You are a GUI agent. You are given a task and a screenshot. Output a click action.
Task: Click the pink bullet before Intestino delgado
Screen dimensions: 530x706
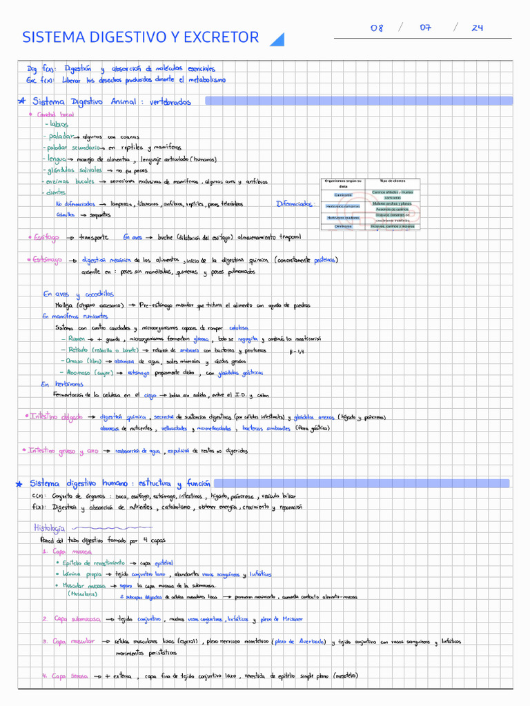pos(26,416)
